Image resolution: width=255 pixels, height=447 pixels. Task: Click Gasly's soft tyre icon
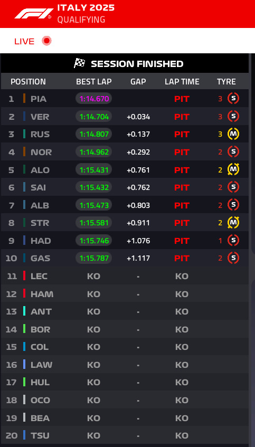point(233,258)
